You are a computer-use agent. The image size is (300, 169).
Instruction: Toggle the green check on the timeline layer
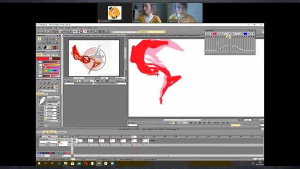[59, 139]
